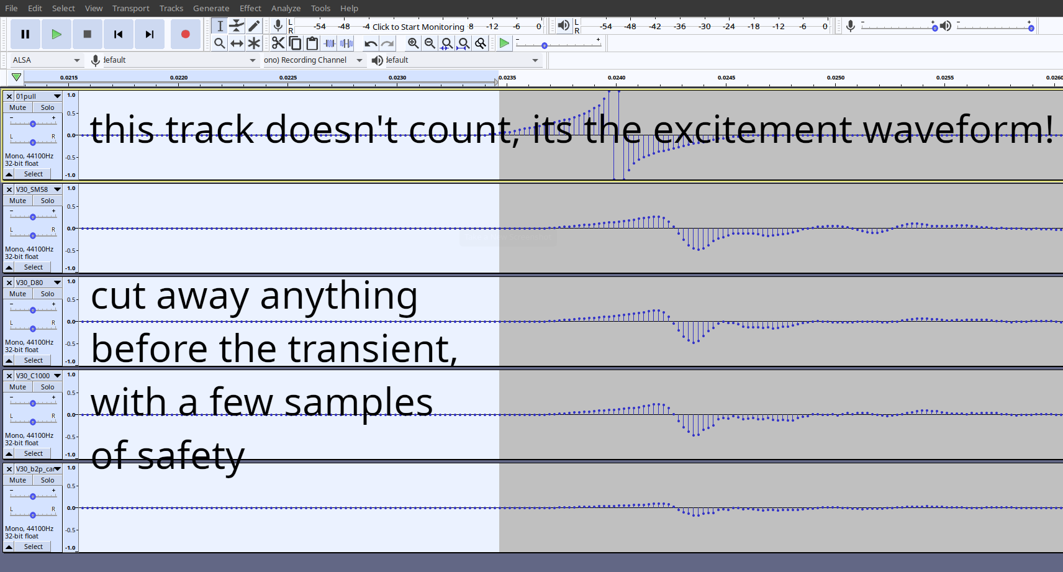Viewport: 1063px width, 572px height.
Task: Solo the 01pull track
Action: tap(48, 107)
